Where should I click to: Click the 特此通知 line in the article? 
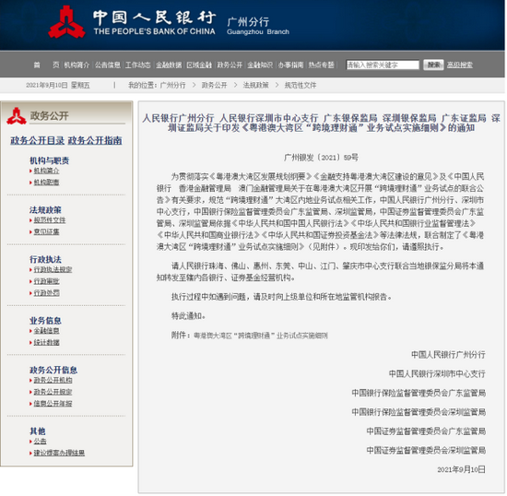coord(188,316)
